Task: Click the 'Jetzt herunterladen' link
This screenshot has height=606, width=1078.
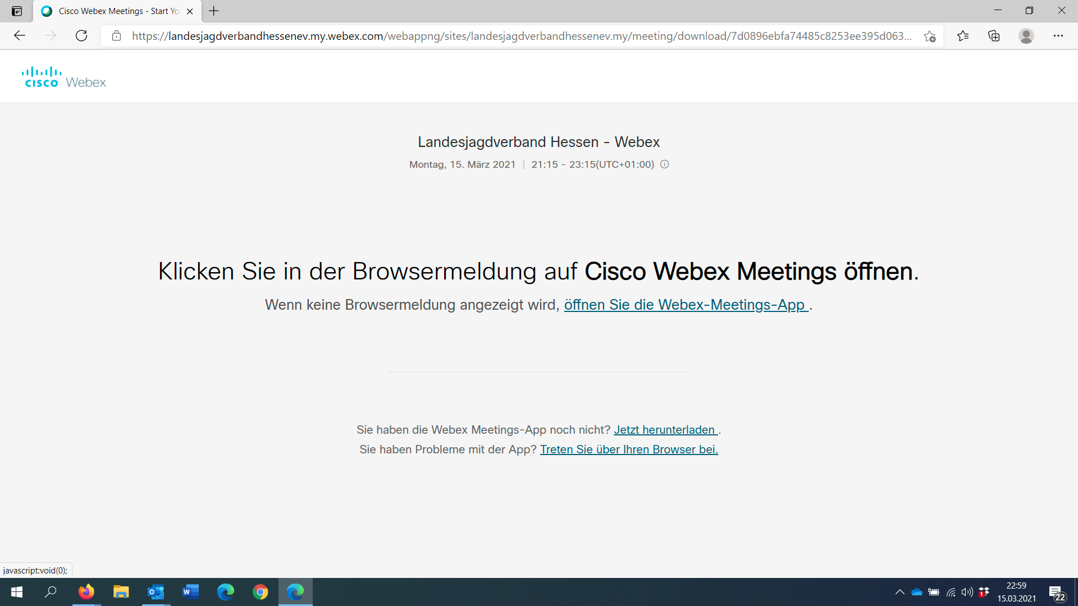Action: pos(665,430)
